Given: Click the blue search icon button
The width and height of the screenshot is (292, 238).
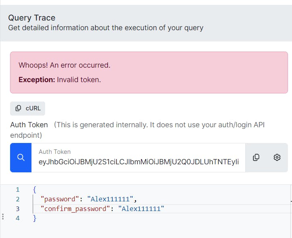Looking at the screenshot, I should tap(21, 157).
